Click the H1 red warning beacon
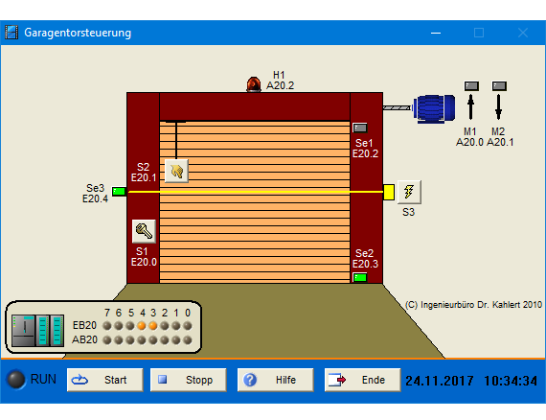This screenshot has width=546, height=420. point(254,84)
